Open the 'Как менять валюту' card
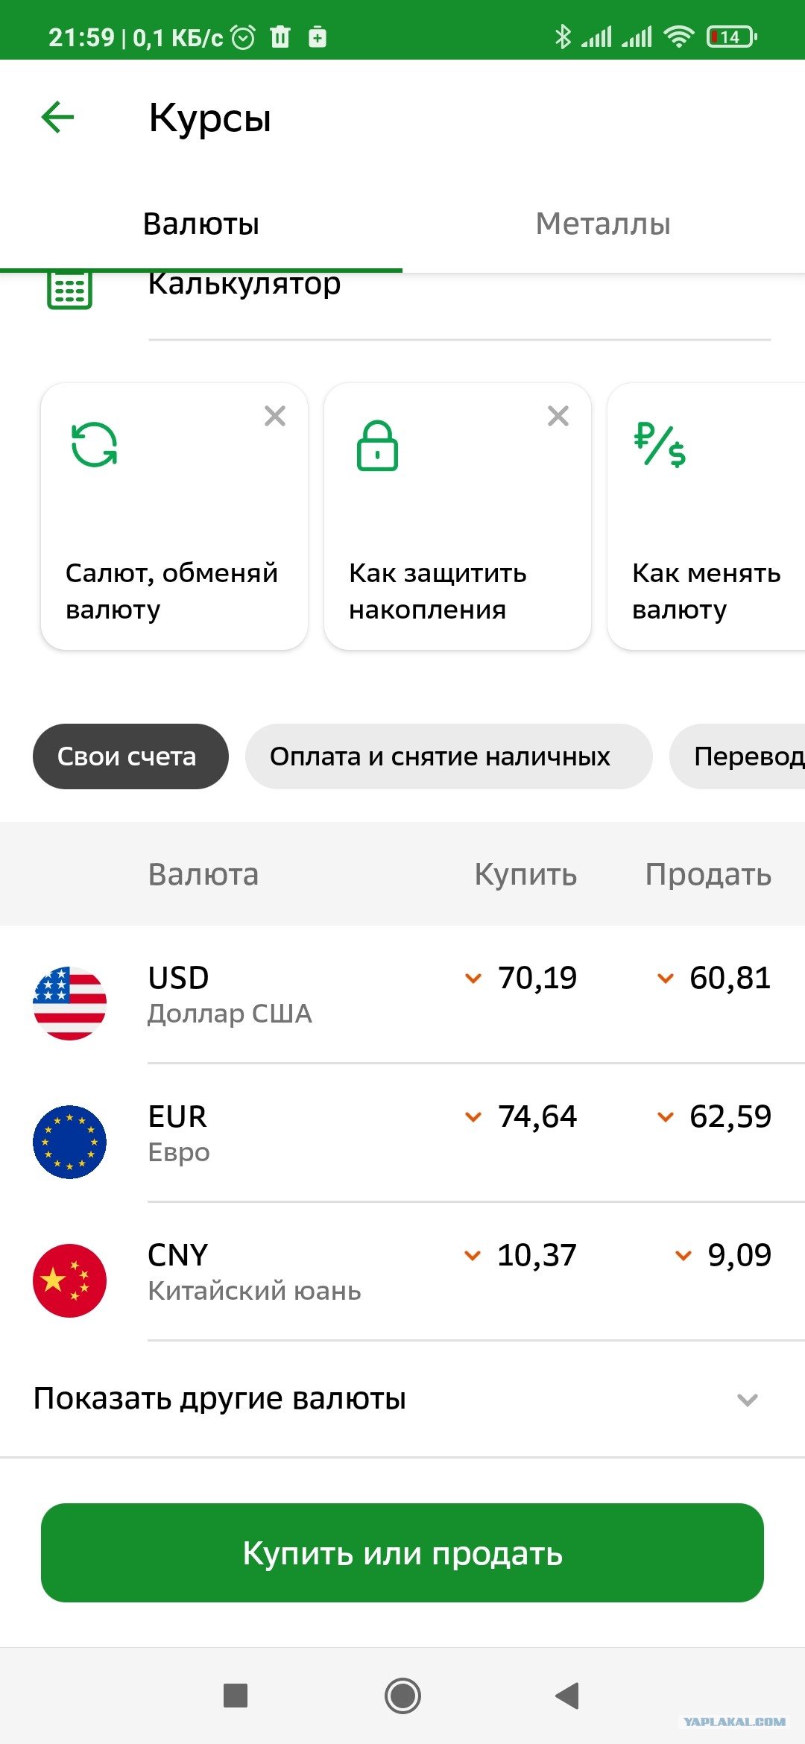 pos(707,516)
